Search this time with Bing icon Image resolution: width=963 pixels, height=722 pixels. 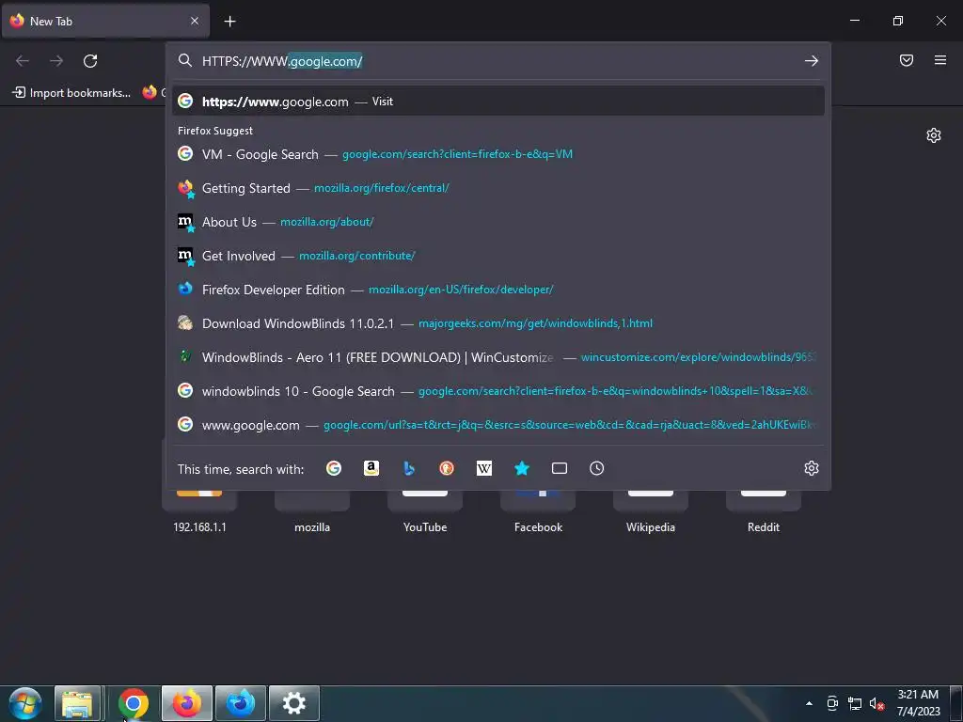(x=409, y=468)
